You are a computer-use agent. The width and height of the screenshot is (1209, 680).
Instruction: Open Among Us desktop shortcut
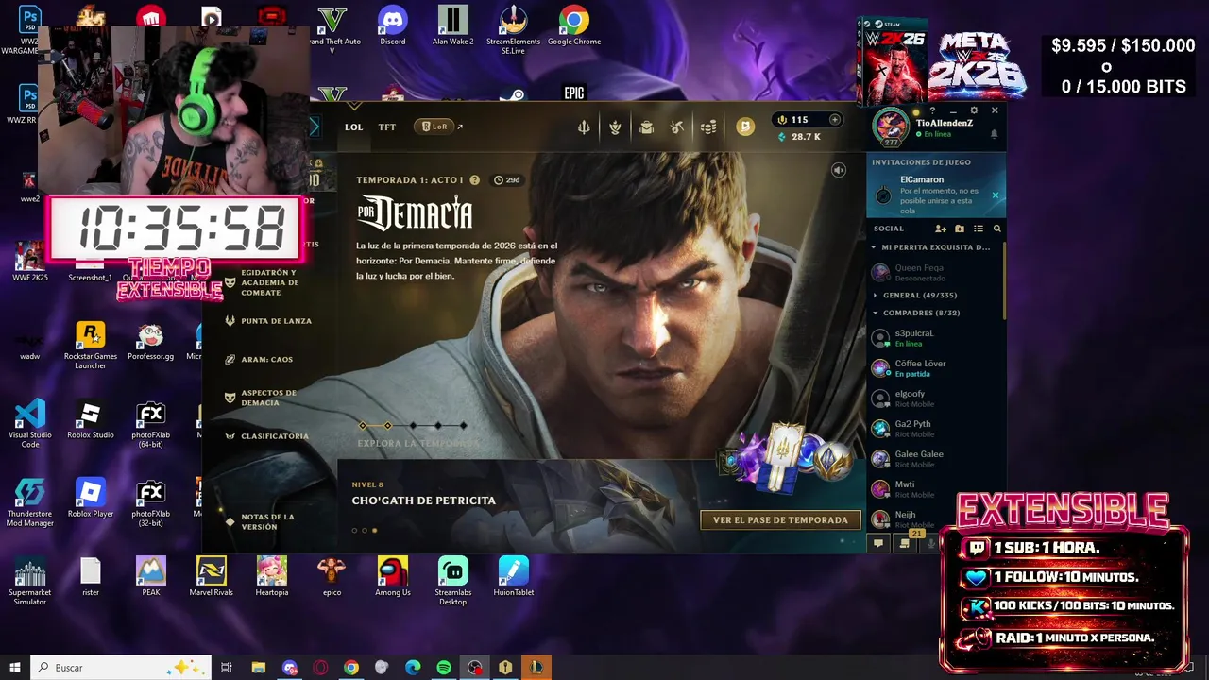[393, 576]
